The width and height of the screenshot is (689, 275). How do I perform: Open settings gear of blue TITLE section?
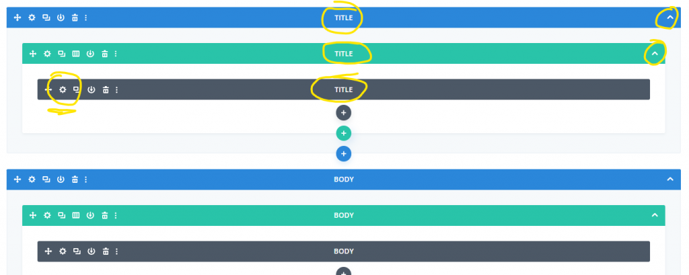click(x=32, y=18)
